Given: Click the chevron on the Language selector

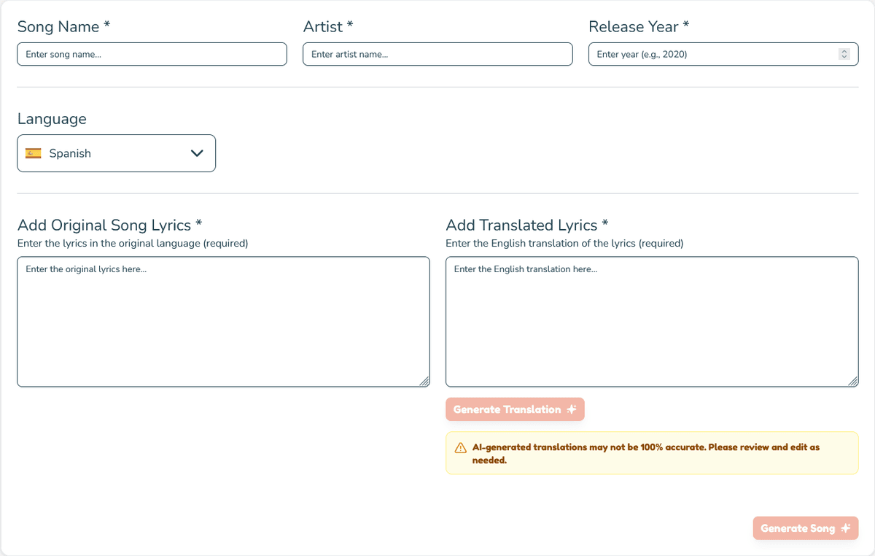Looking at the screenshot, I should click(195, 153).
